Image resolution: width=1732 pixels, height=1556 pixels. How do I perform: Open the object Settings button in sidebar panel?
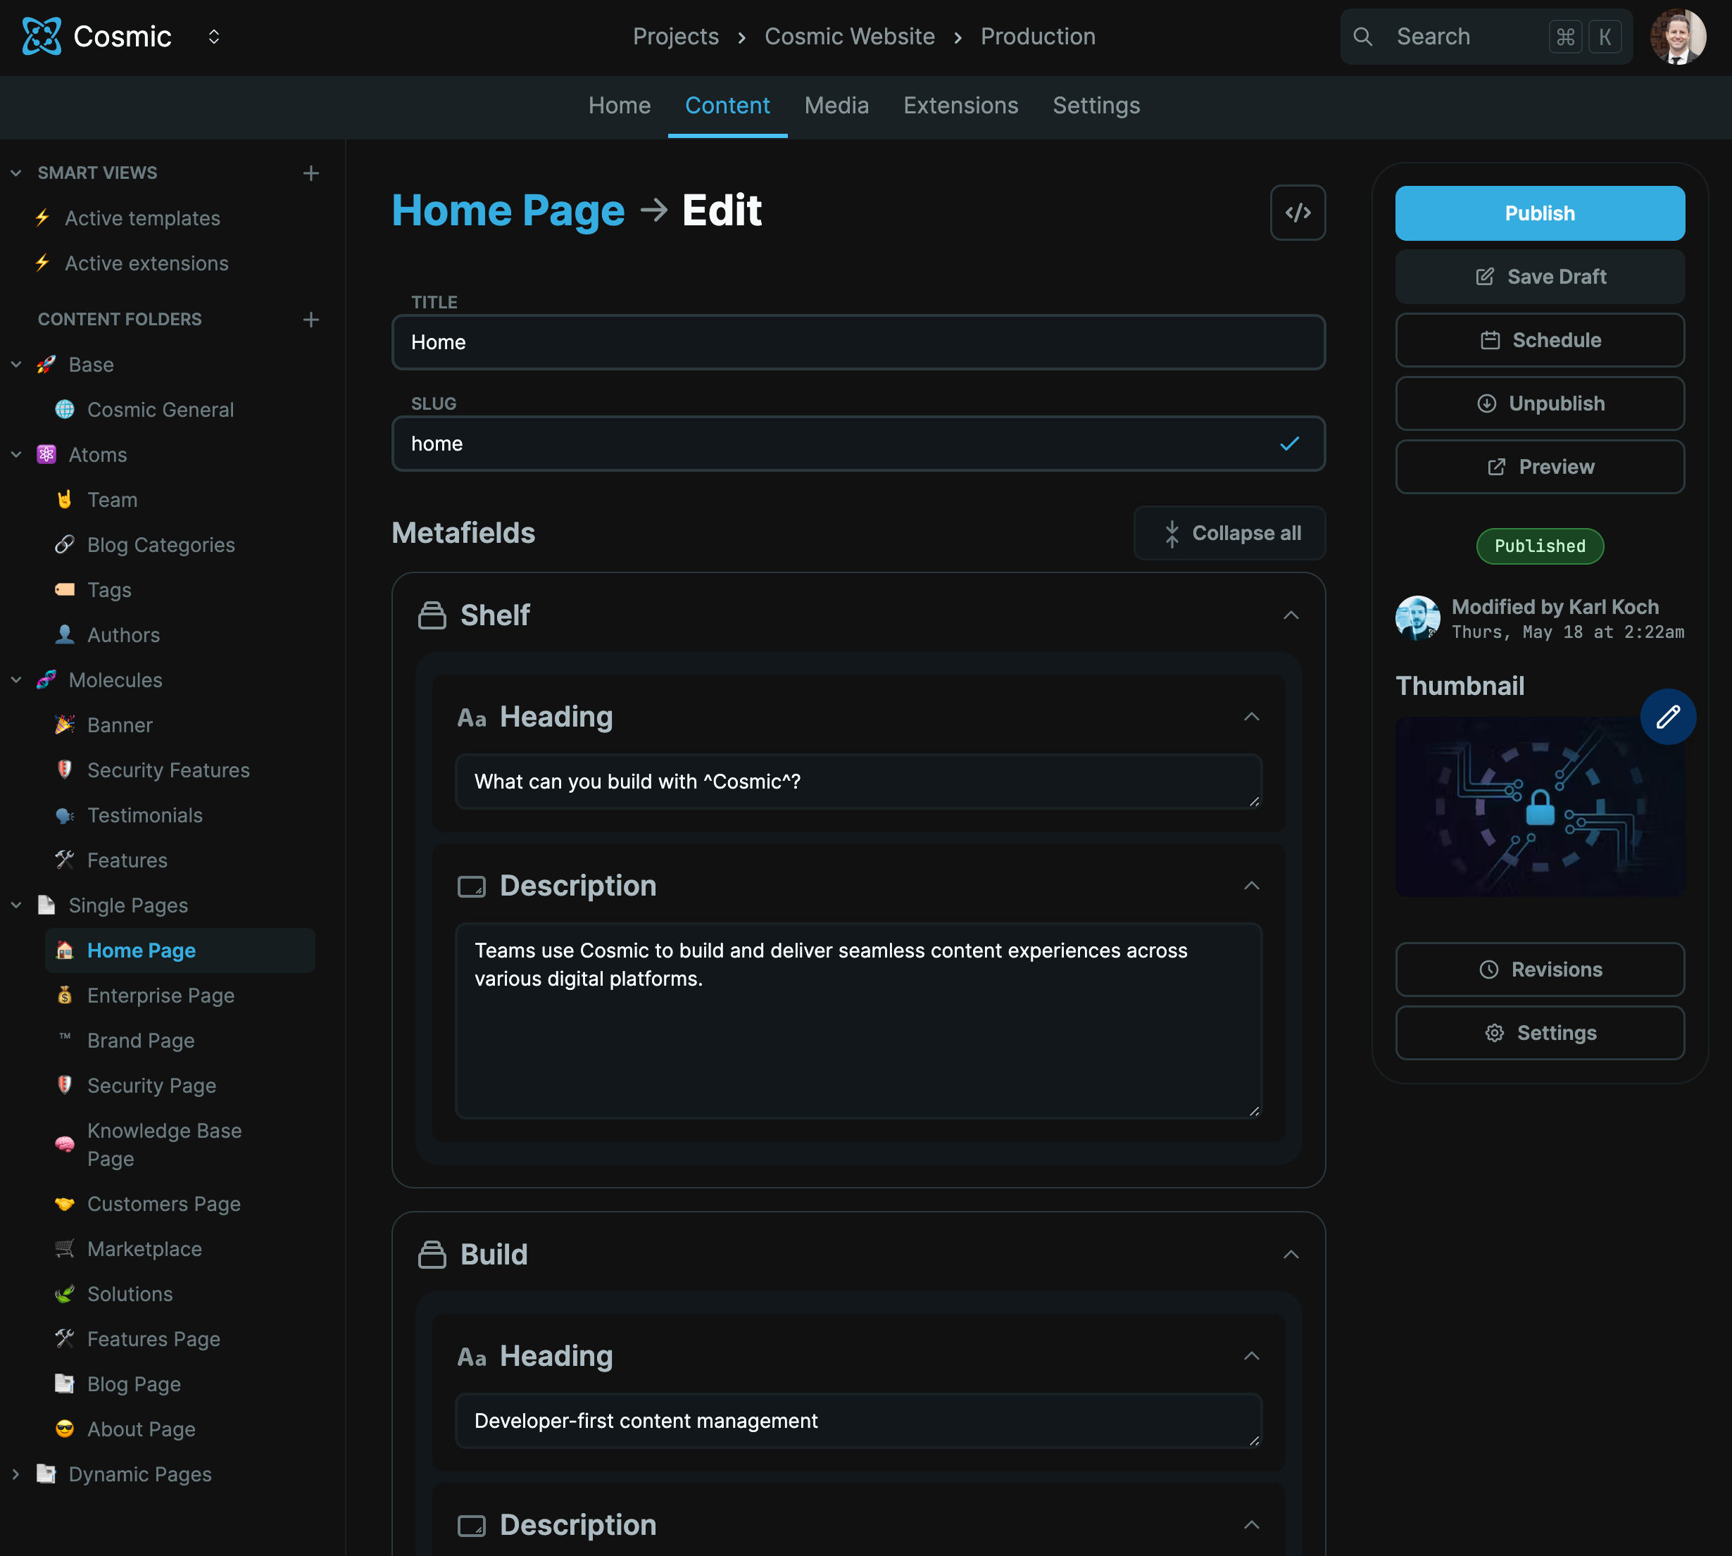point(1539,1033)
